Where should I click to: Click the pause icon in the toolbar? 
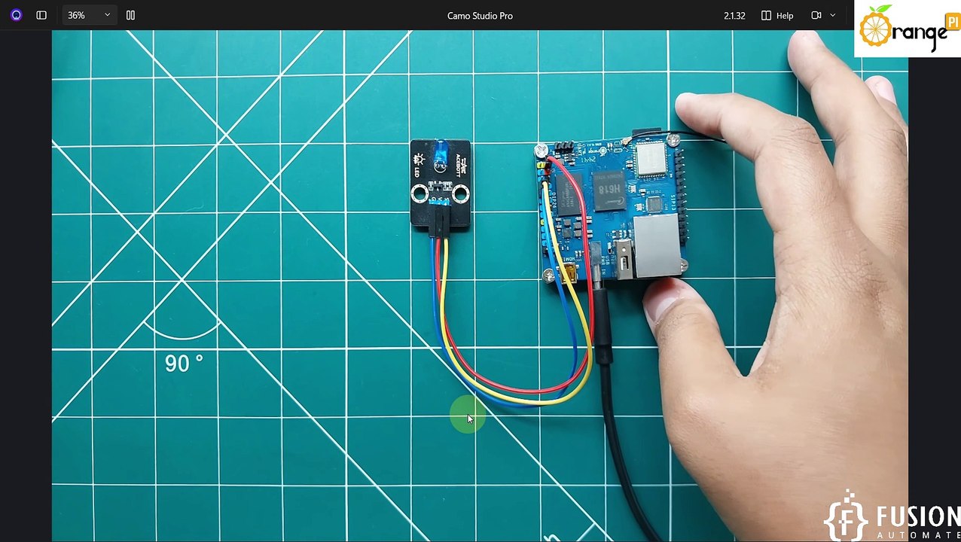130,15
